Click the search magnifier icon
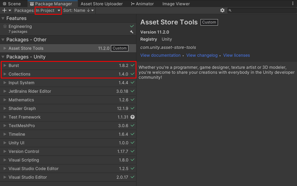Viewport: 297px width, 186px height. (230, 11)
